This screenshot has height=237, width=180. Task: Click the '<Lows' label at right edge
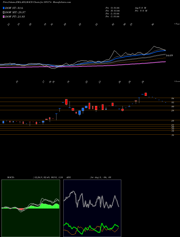pyautogui.click(x=177, y=81)
